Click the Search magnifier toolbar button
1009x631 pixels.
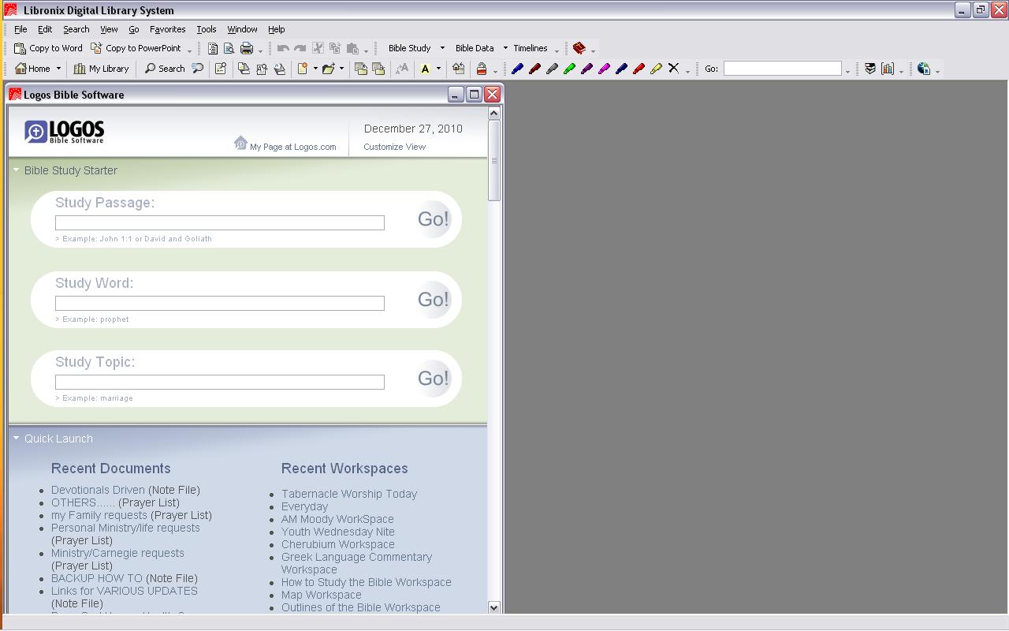pos(164,69)
